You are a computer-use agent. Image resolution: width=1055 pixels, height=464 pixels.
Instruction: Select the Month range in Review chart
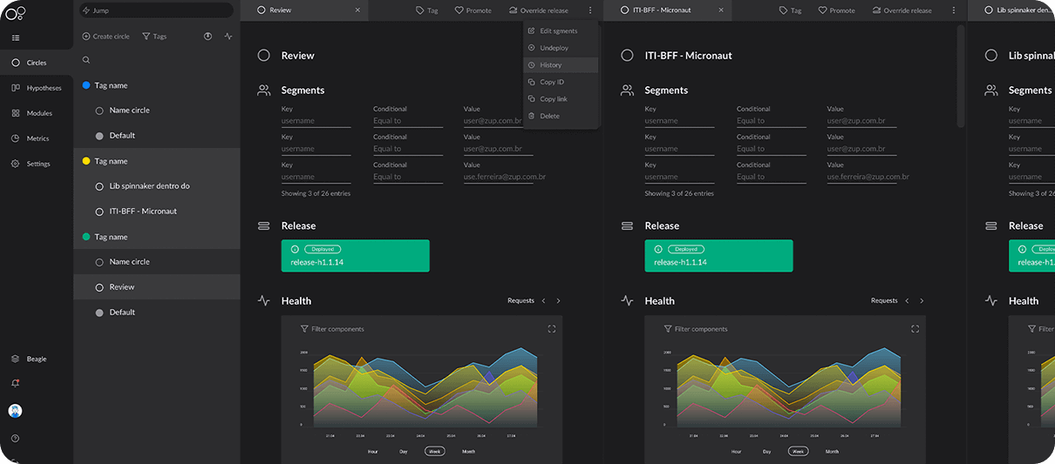click(468, 451)
